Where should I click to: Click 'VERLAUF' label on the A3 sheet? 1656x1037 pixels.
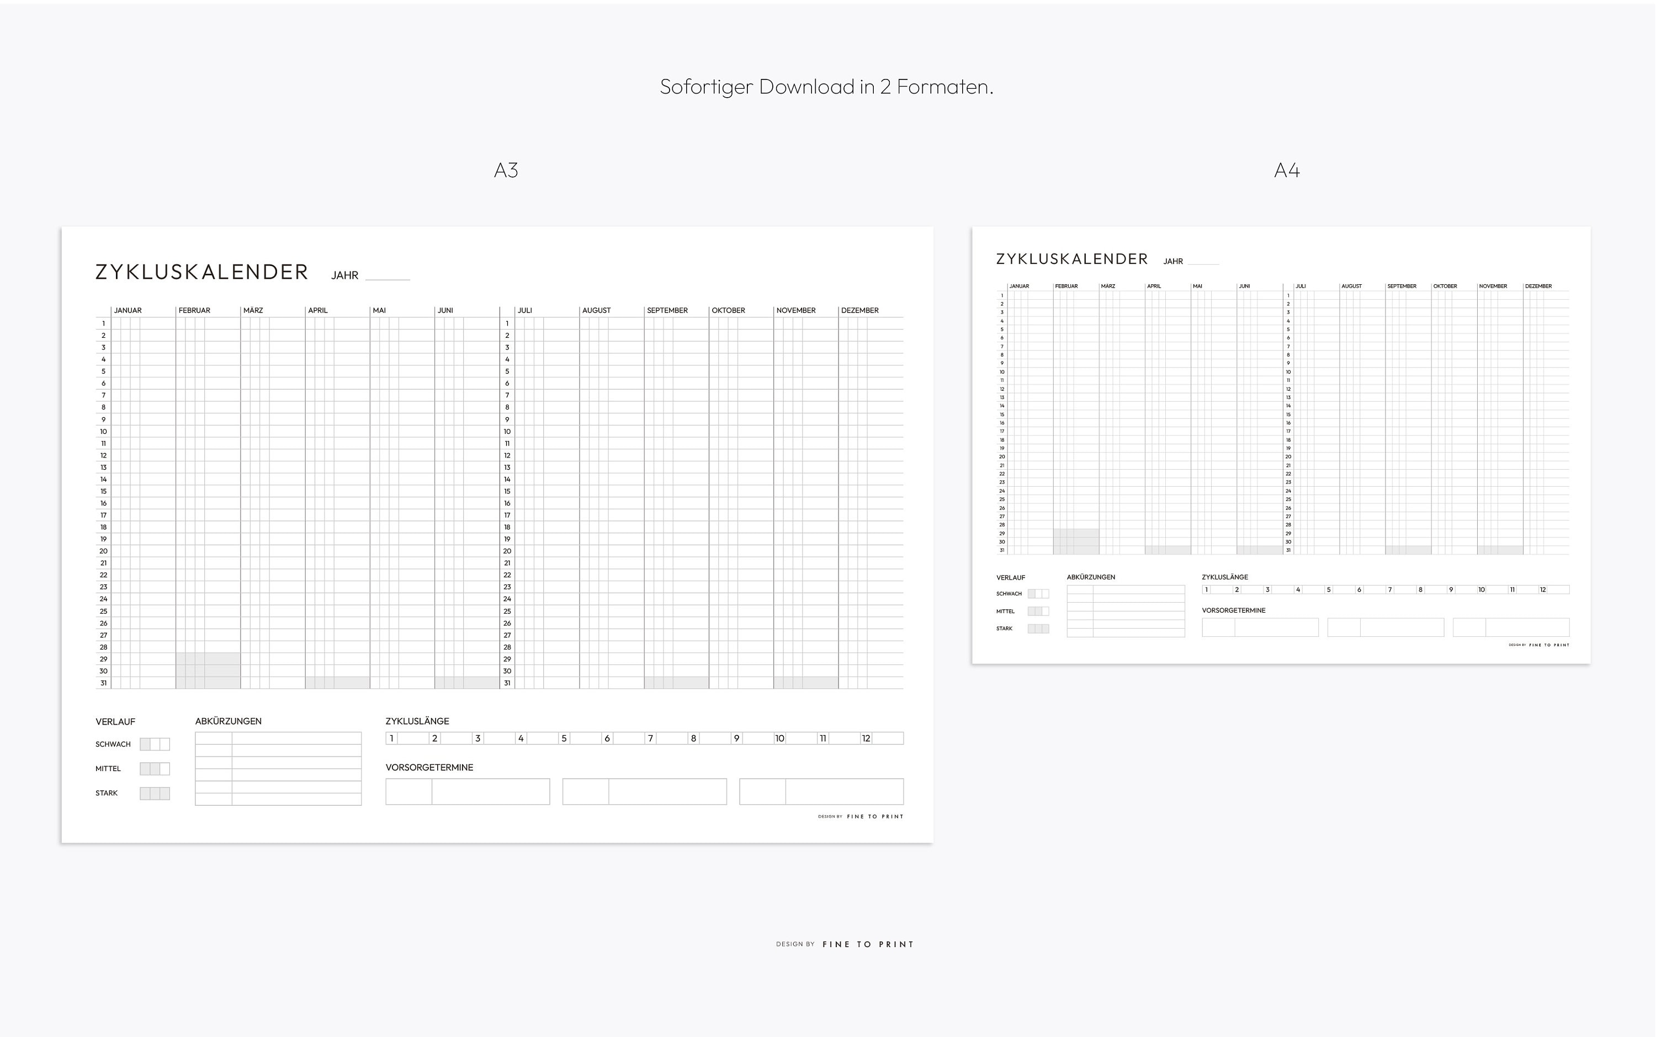[x=115, y=722]
